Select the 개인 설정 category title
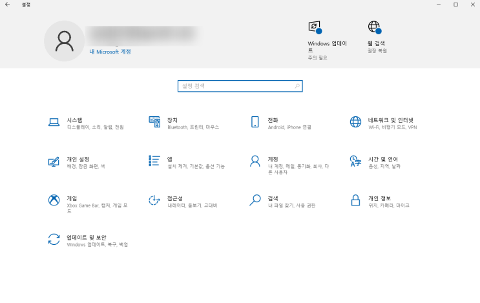The width and height of the screenshot is (480, 303). click(x=78, y=159)
